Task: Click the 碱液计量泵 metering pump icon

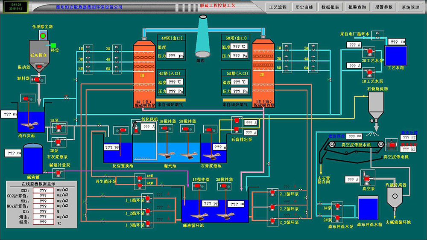Action: click(57, 172)
